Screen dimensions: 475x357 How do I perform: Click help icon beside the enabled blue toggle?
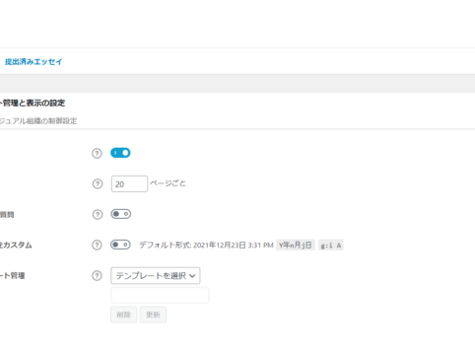pyautogui.click(x=97, y=154)
